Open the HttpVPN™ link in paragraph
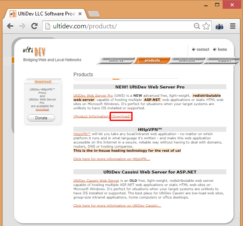243x226 pixels. pyautogui.click(x=82, y=134)
